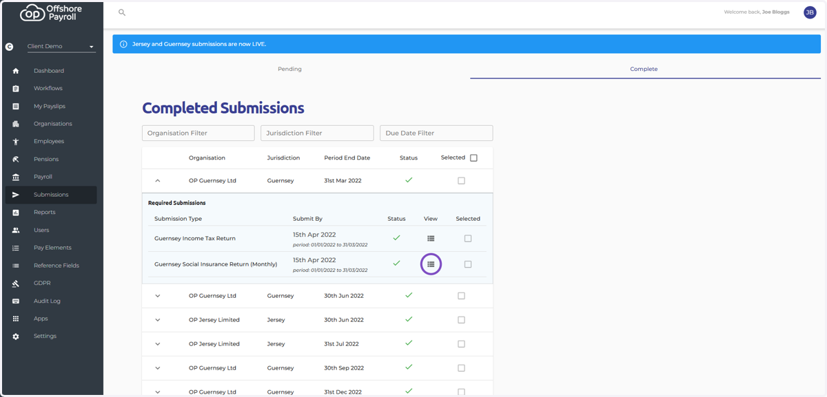This screenshot has width=827, height=397.
Task: Click the '30th Sep 2022' date cell
Action: pyautogui.click(x=344, y=368)
